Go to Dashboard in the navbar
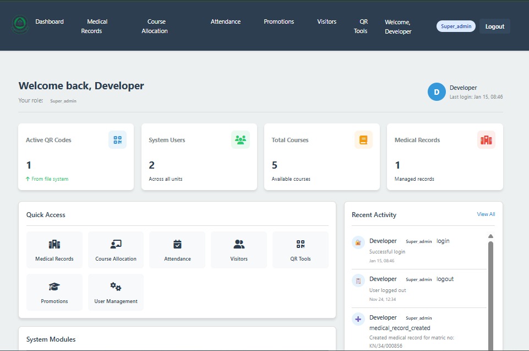 [x=50, y=21]
